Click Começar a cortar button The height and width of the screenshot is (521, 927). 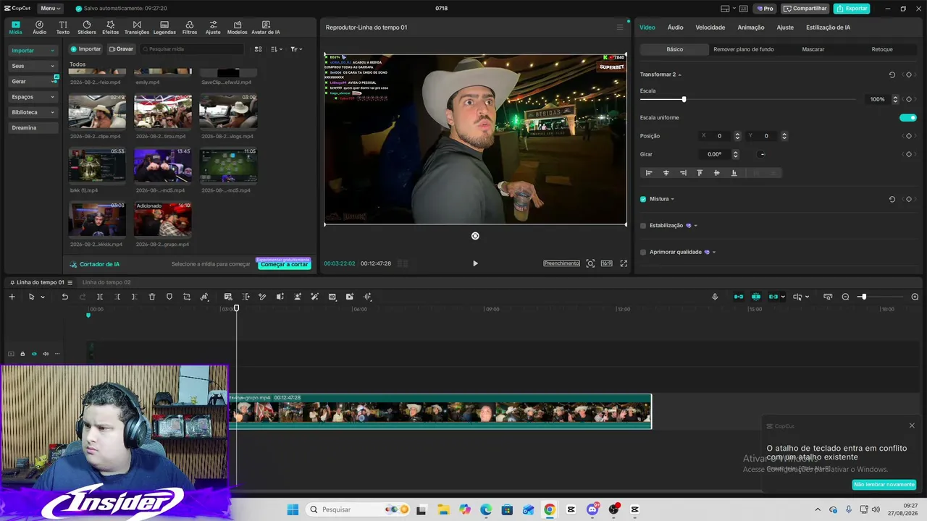pyautogui.click(x=285, y=264)
